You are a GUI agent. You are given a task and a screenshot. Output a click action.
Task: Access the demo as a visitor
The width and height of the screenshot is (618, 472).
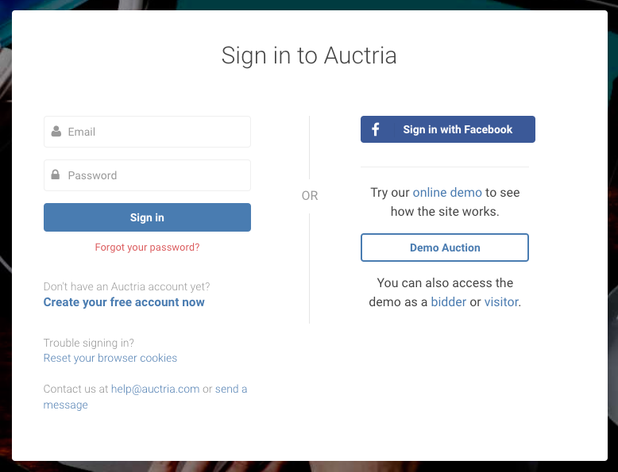(501, 302)
